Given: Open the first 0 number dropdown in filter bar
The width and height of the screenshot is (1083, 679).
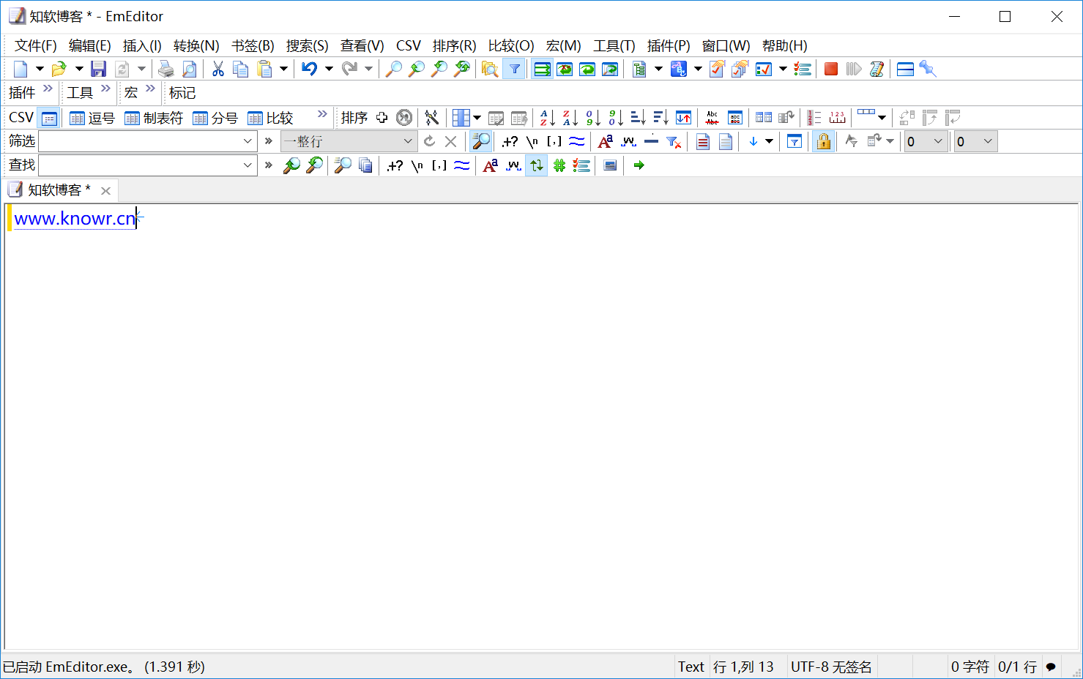Looking at the screenshot, I should (938, 141).
